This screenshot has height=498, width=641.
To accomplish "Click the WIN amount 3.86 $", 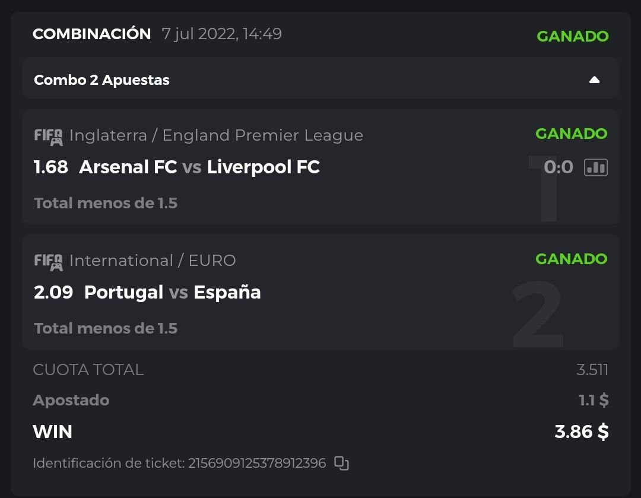I will click(581, 432).
